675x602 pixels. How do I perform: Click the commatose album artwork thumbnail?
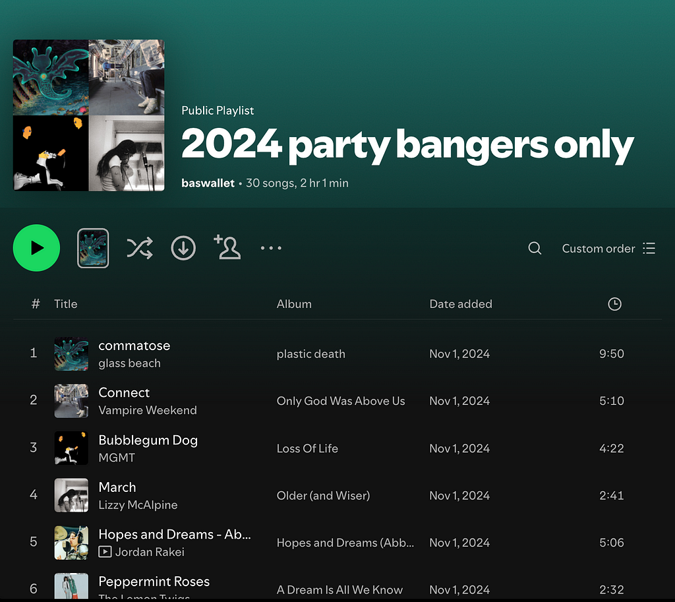71,354
